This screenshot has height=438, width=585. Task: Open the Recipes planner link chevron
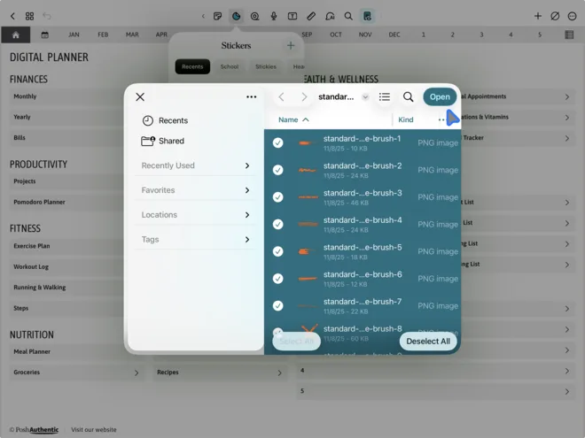pyautogui.click(x=279, y=373)
